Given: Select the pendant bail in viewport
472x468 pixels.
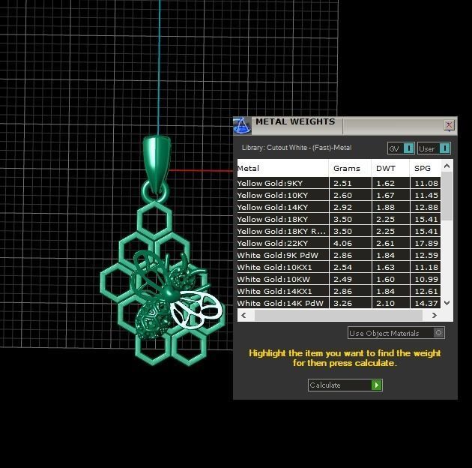Looking at the screenshot, I should 157,165.
